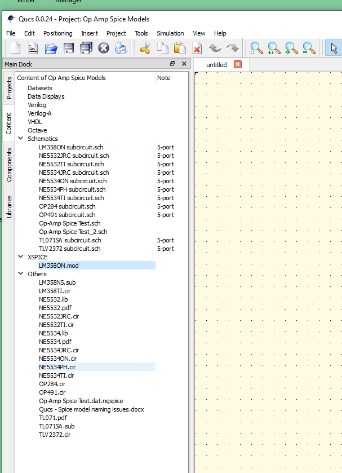Switch to the Libraries side tab
The image size is (342, 473).
click(9, 206)
